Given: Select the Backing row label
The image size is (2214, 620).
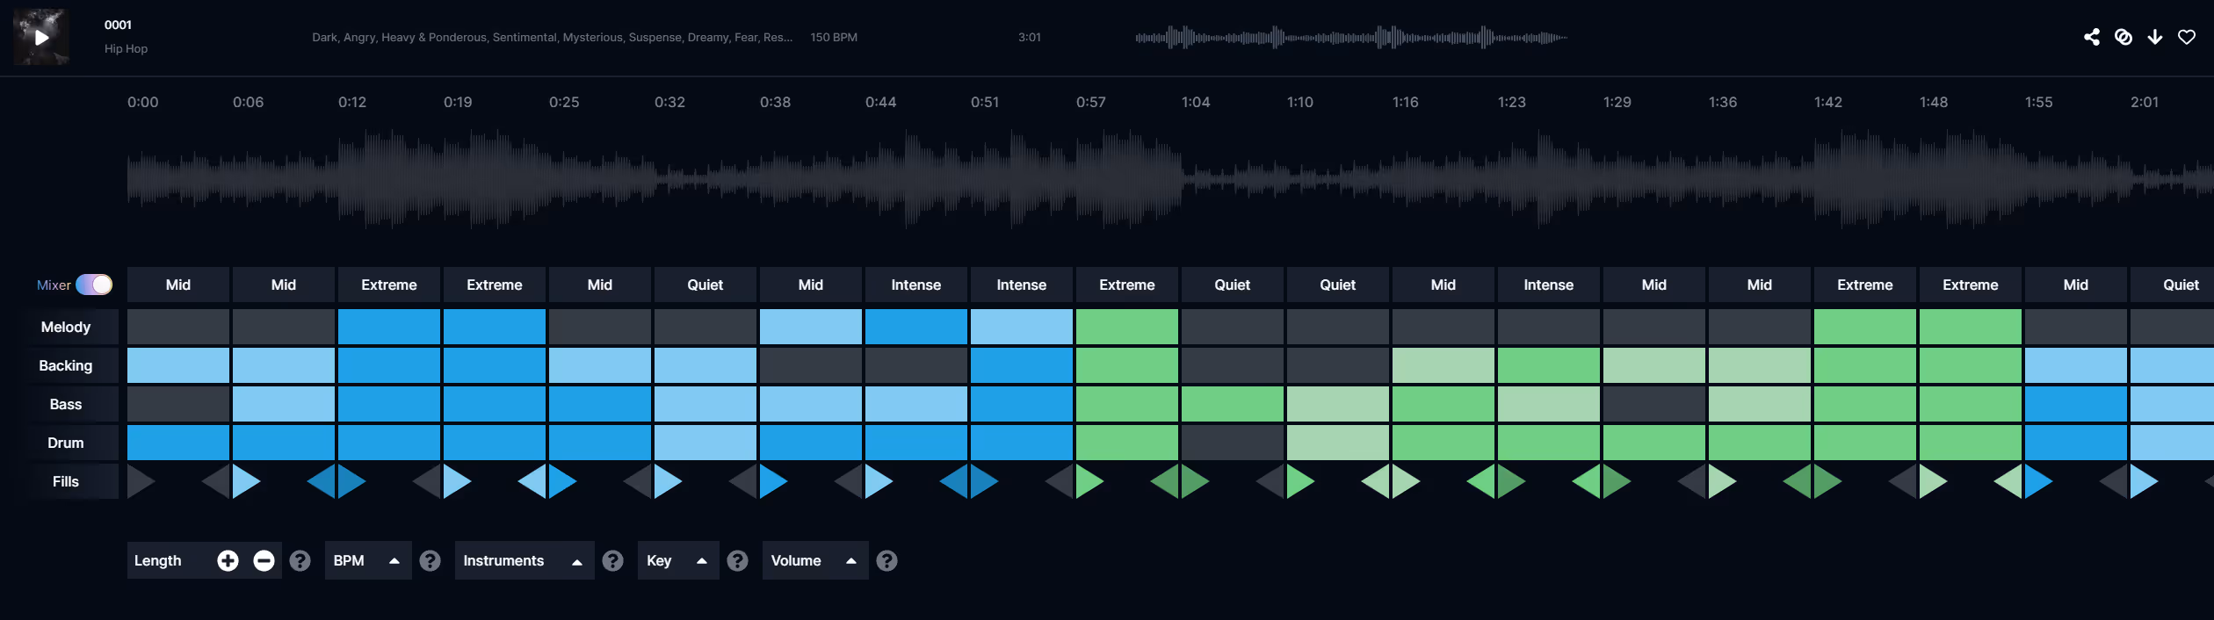Looking at the screenshot, I should pyautogui.click(x=66, y=365).
